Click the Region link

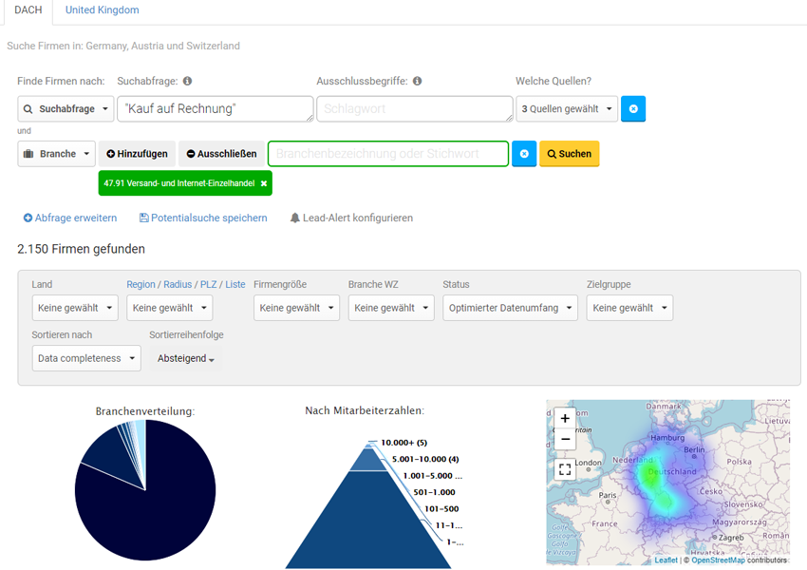pyautogui.click(x=141, y=284)
